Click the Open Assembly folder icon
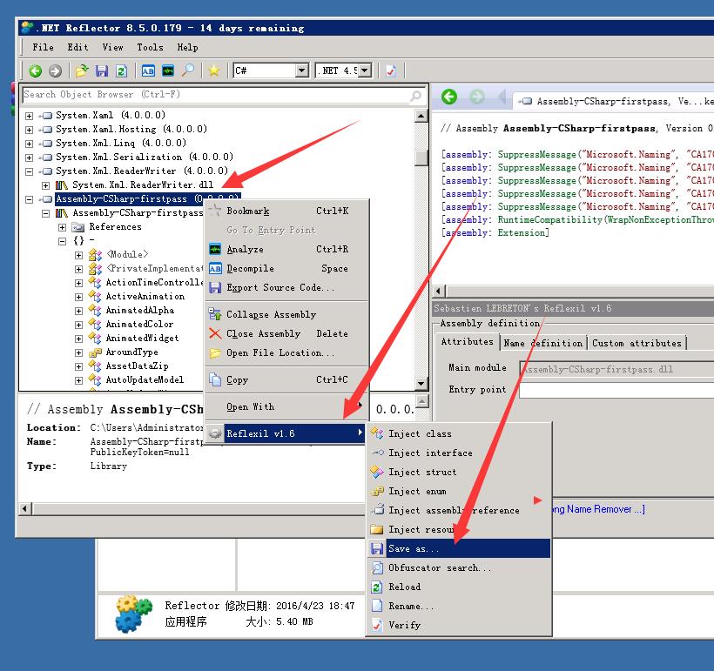 (82, 71)
